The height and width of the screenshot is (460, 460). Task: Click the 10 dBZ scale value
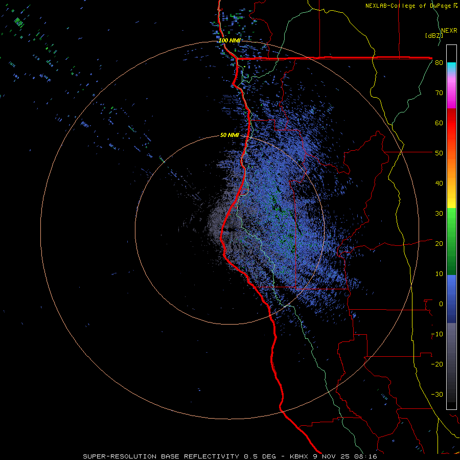coord(439,274)
